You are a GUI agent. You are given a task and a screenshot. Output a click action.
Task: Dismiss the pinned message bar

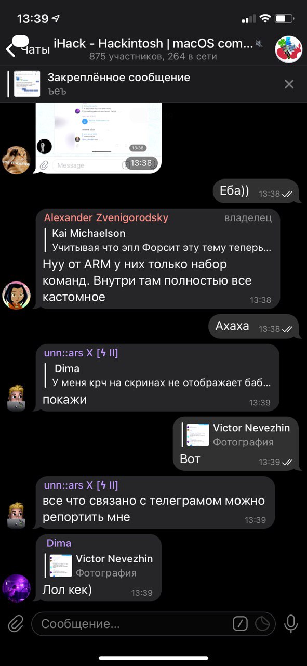point(289,84)
